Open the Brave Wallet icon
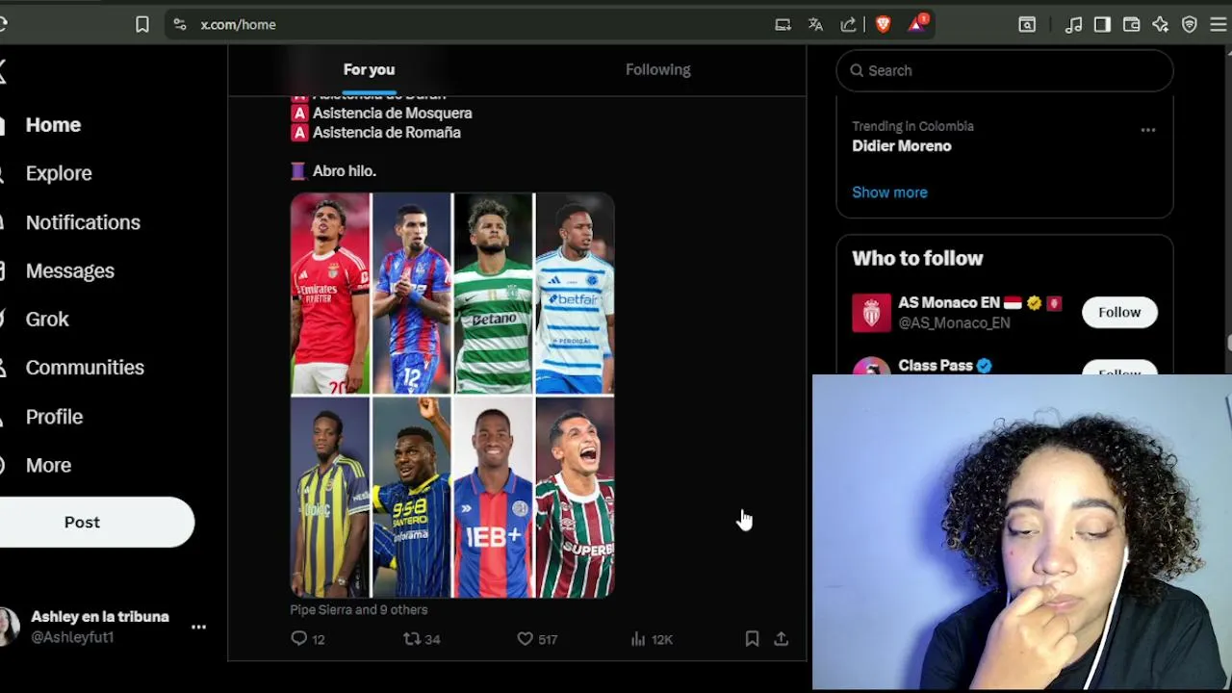Image resolution: width=1232 pixels, height=693 pixels. click(1131, 25)
